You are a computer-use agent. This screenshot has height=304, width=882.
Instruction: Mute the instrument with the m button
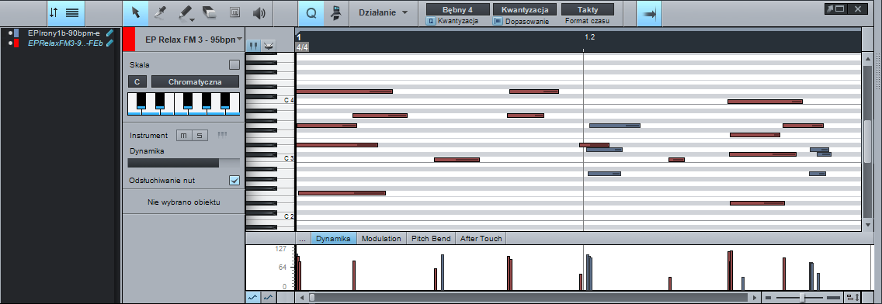[184, 136]
